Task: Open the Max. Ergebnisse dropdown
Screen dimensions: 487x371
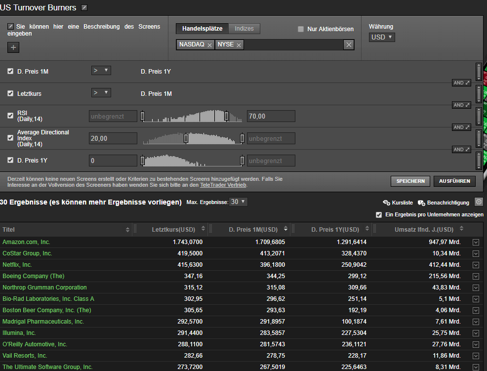Action: coord(239,202)
